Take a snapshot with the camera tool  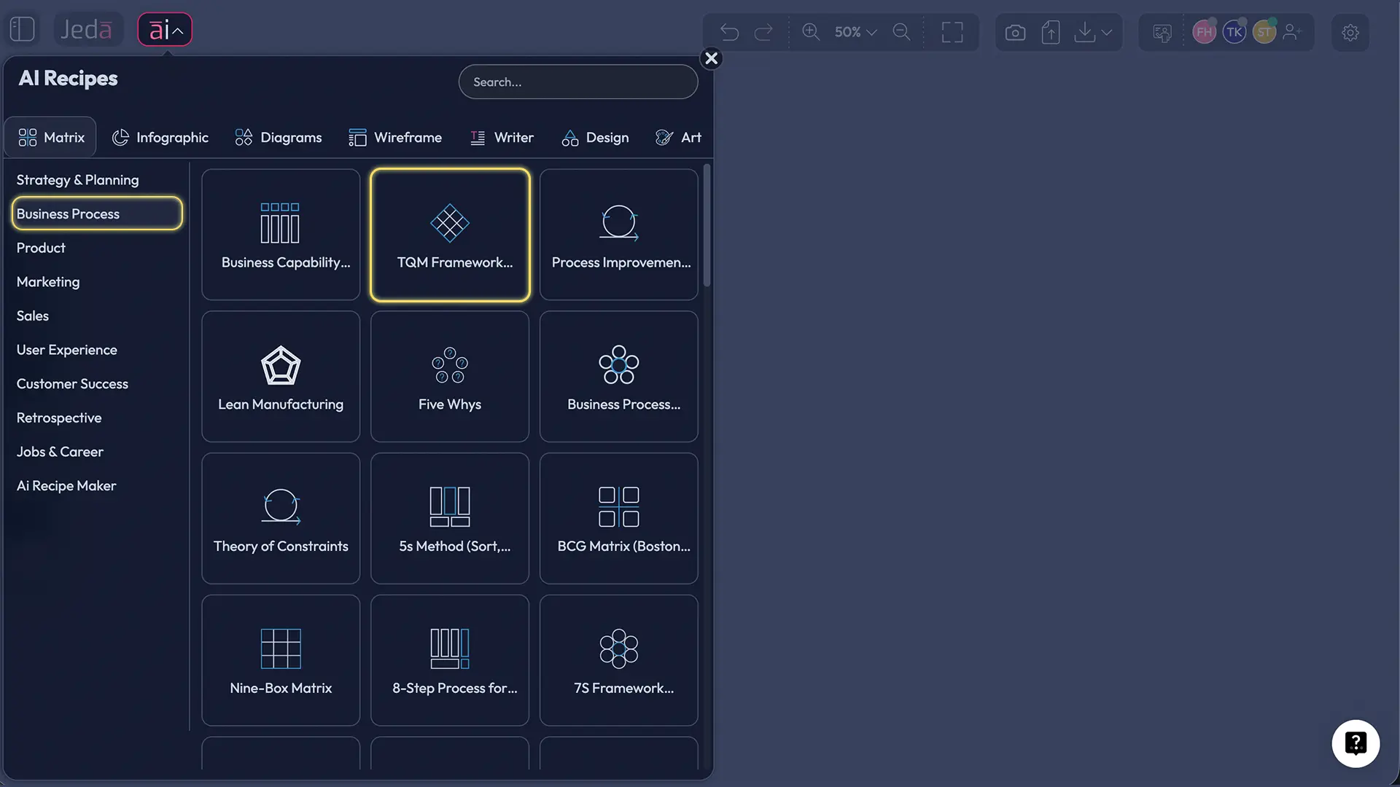click(1015, 32)
